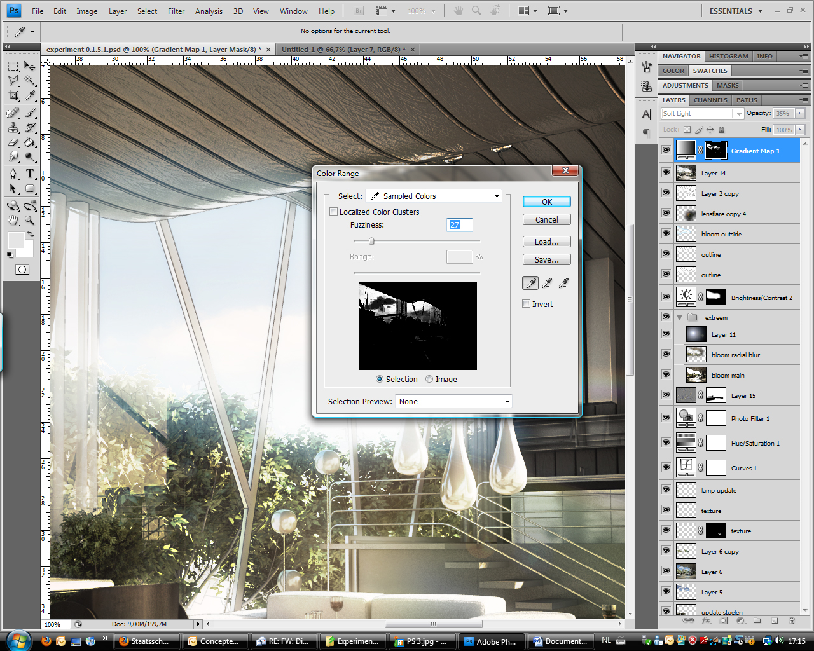Hide the lensflare copy 4 layer
This screenshot has width=814, height=651.
point(666,213)
